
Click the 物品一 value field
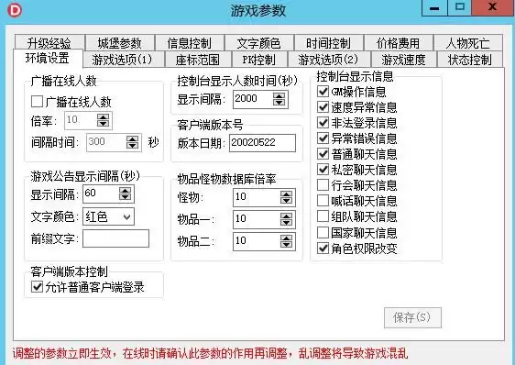[265, 219]
